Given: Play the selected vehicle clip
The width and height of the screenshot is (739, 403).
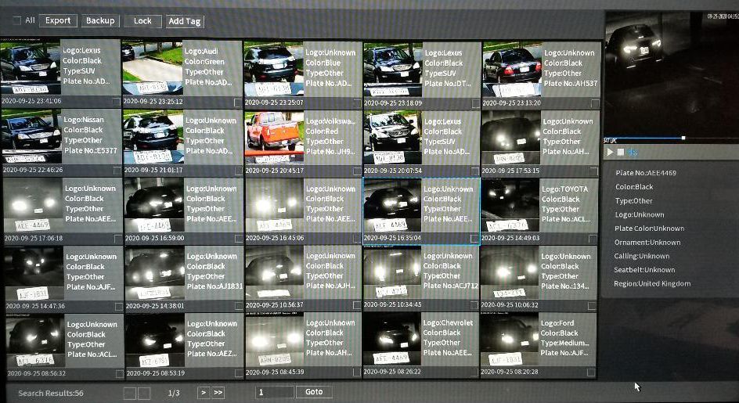Looking at the screenshot, I should [x=610, y=152].
